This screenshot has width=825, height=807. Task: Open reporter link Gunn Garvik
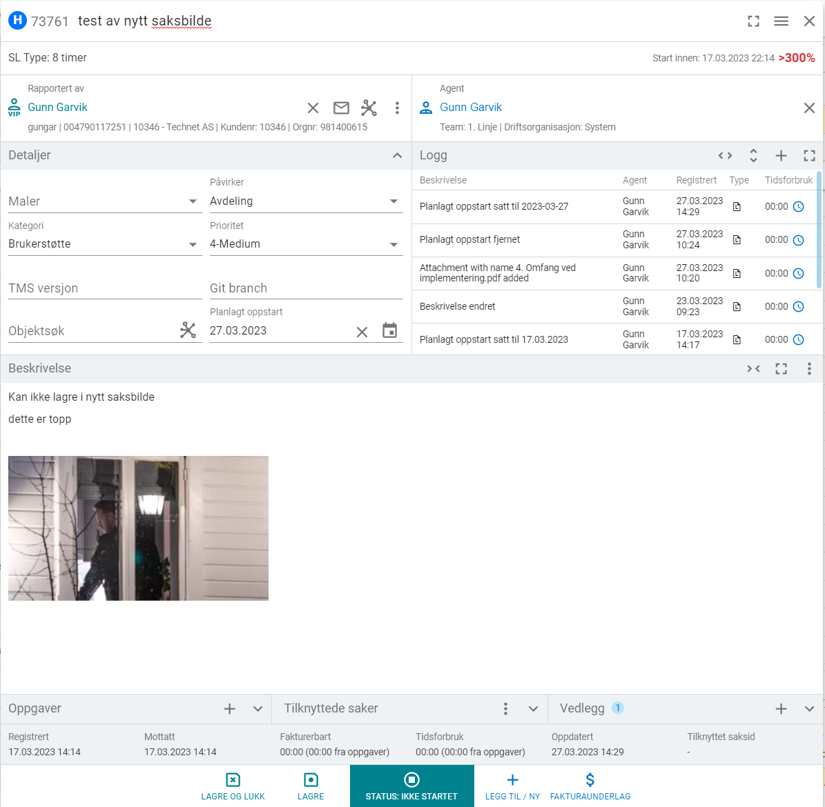pos(57,107)
